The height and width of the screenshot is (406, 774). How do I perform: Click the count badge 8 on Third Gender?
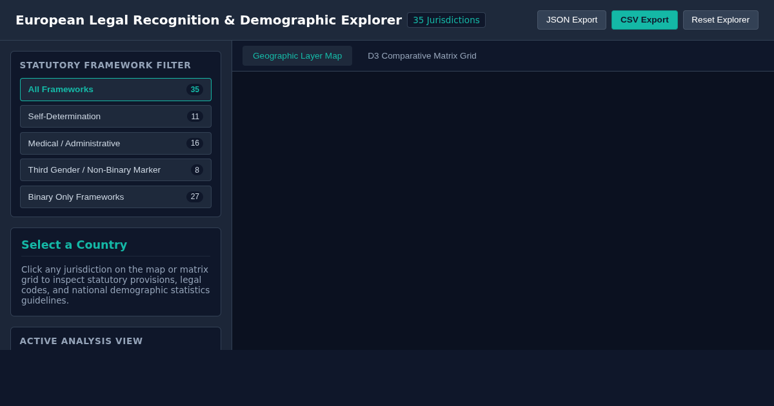point(197,170)
